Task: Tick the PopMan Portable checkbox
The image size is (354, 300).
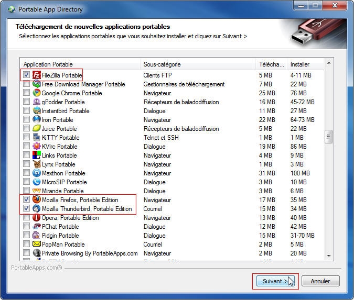Action: pyautogui.click(x=26, y=243)
